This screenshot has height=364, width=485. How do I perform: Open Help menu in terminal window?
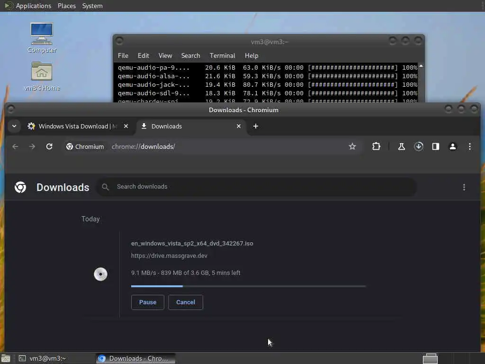point(251,56)
